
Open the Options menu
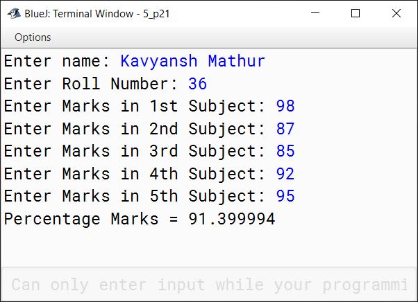pos(33,37)
